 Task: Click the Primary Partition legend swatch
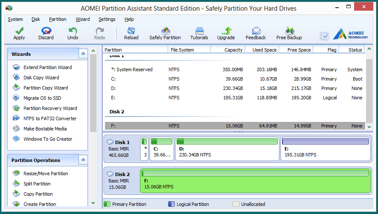pyautogui.click(x=107, y=204)
